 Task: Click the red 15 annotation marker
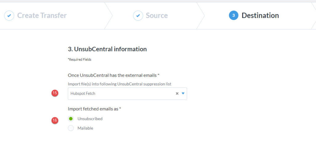click(x=55, y=93)
